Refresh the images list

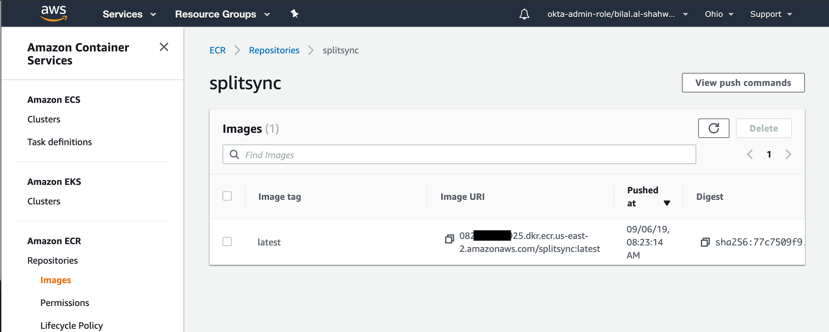point(713,128)
